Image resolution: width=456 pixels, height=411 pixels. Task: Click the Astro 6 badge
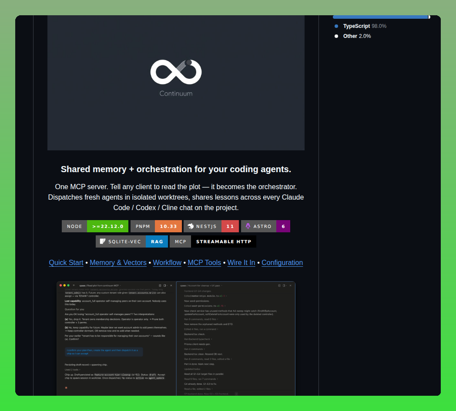click(x=265, y=226)
